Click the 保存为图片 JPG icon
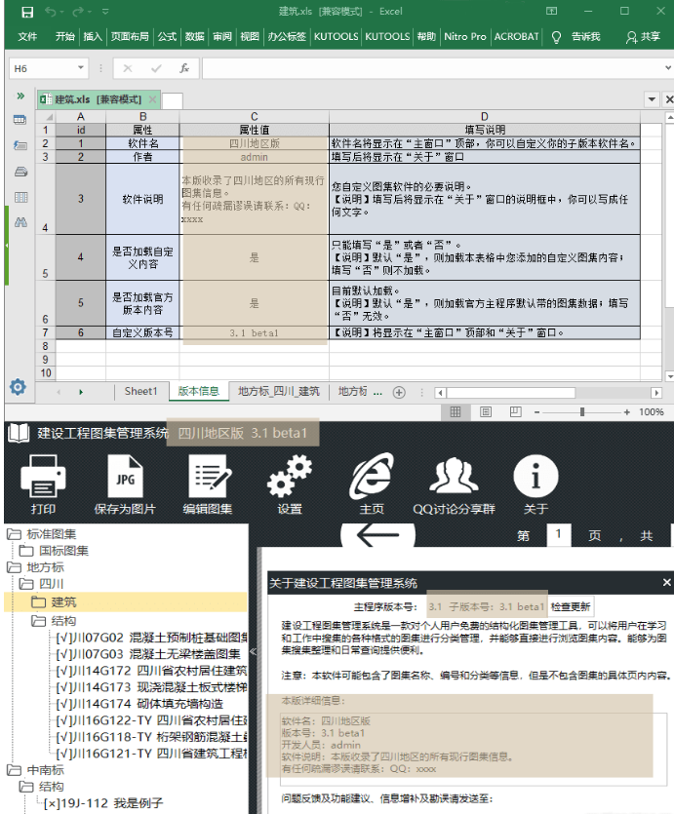 pos(125,485)
